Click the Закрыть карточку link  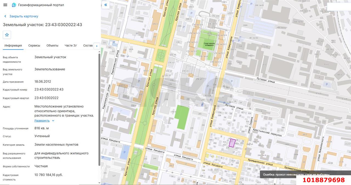tap(24, 16)
